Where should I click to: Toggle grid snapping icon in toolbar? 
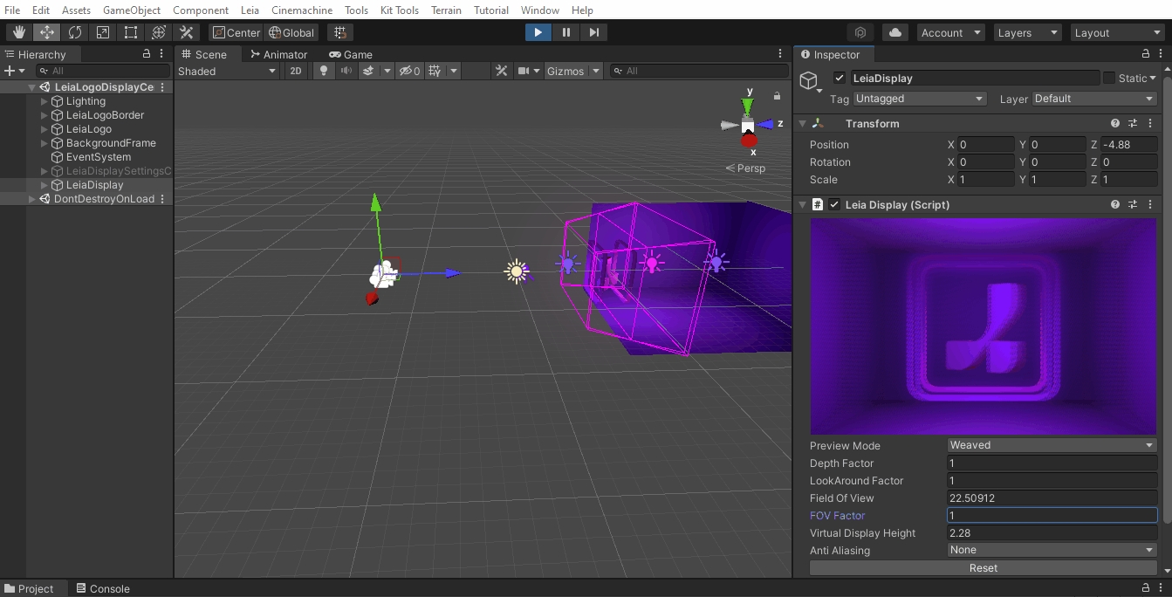coord(340,32)
